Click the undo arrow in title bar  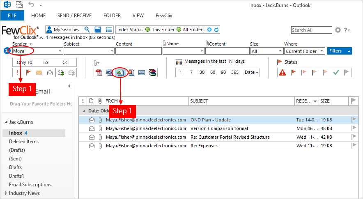(31, 5)
